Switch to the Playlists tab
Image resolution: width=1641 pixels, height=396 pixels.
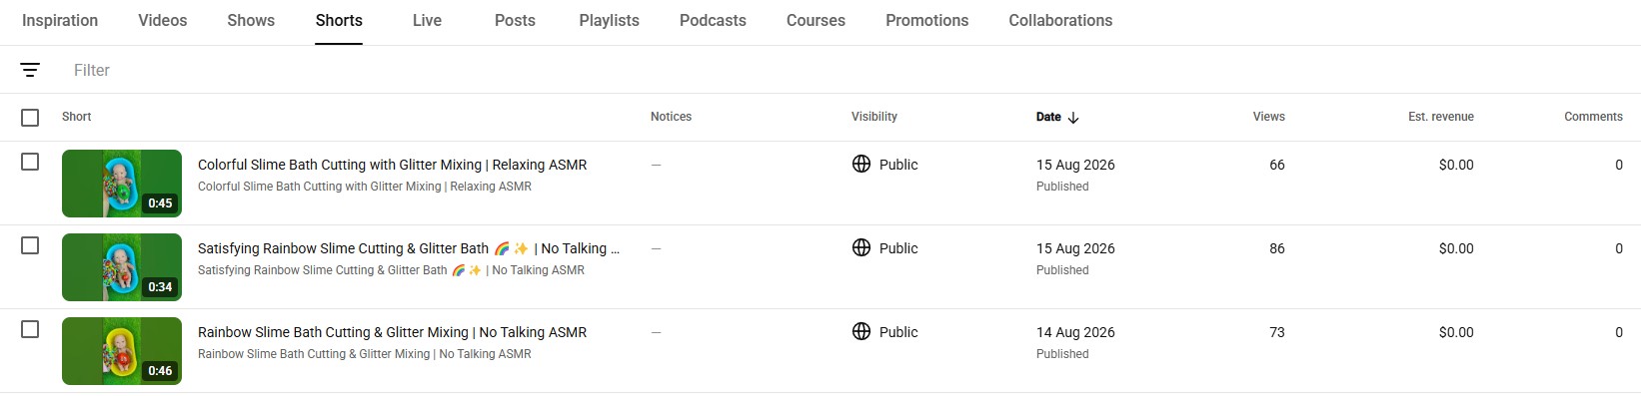pos(609,20)
